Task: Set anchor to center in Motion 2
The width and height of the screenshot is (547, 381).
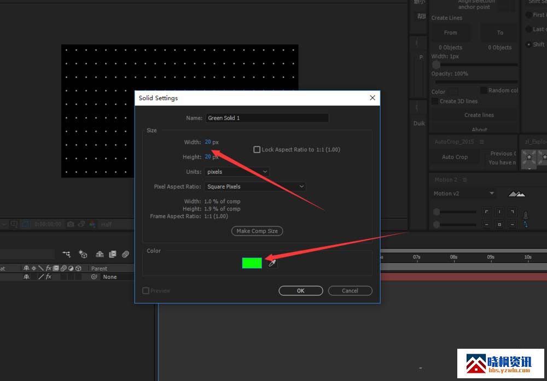Action: coord(499,225)
